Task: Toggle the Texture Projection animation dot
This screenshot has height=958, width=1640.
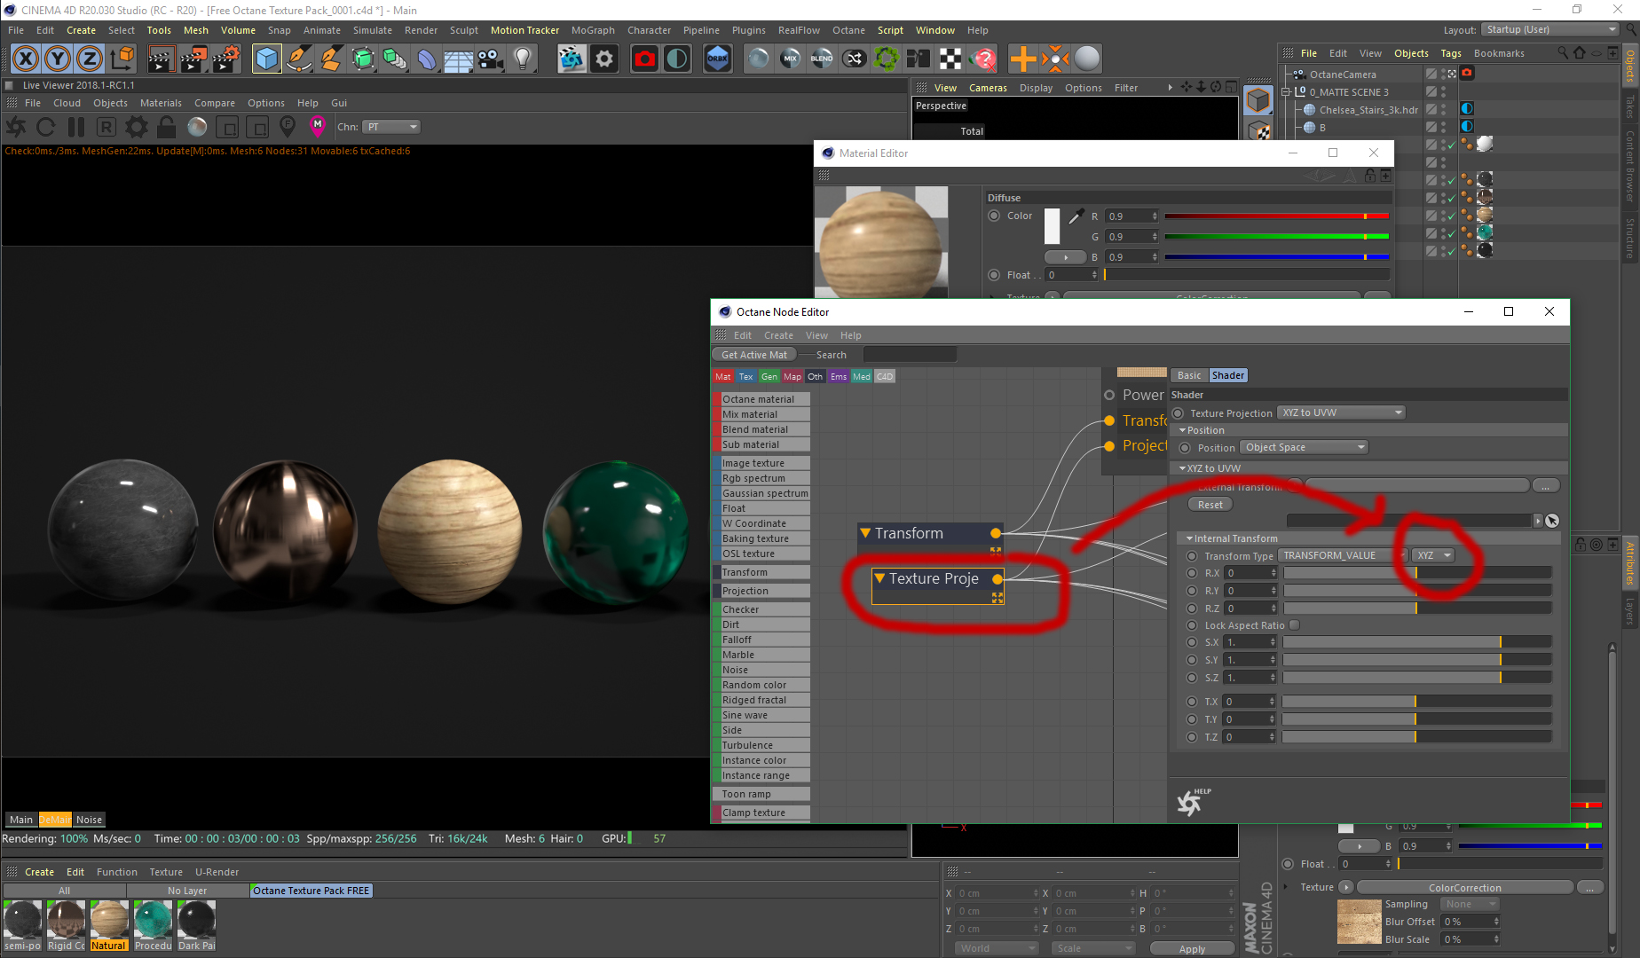Action: point(1179,413)
